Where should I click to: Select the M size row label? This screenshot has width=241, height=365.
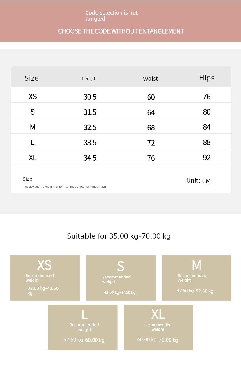point(33,127)
